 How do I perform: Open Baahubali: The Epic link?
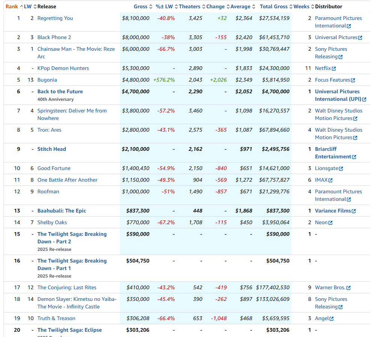pos(62,211)
